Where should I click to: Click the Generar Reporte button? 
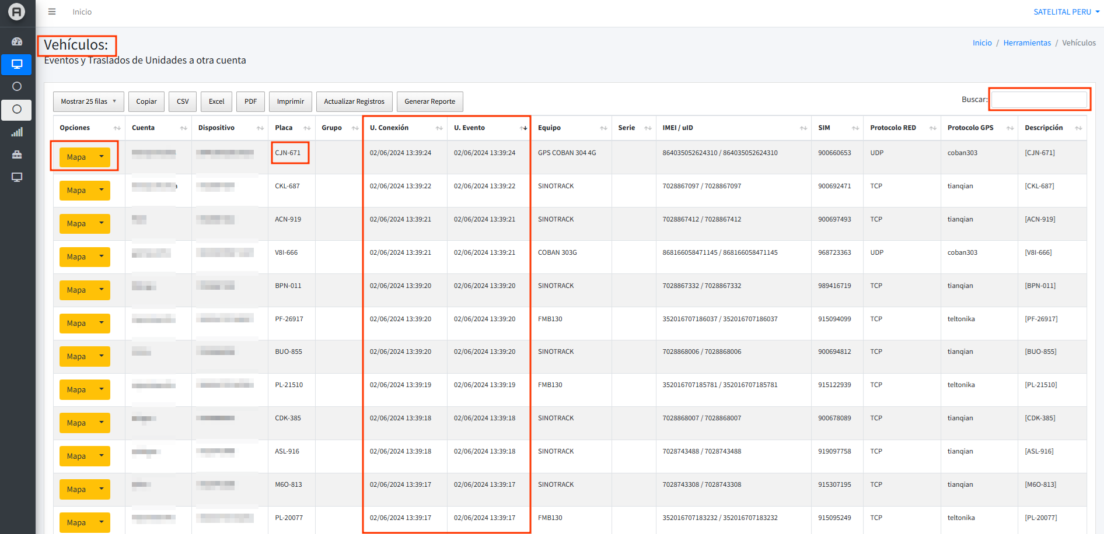429,101
